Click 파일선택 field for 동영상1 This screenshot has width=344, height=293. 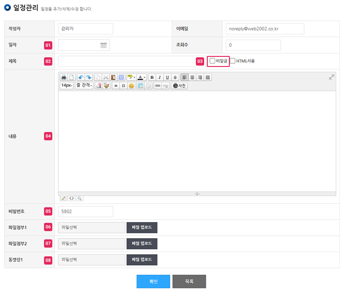click(91, 260)
